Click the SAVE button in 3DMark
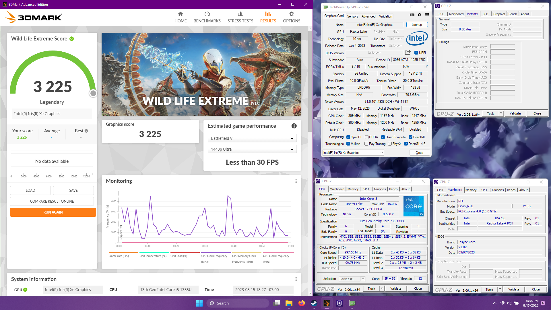This screenshot has height=310, width=551. click(73, 190)
